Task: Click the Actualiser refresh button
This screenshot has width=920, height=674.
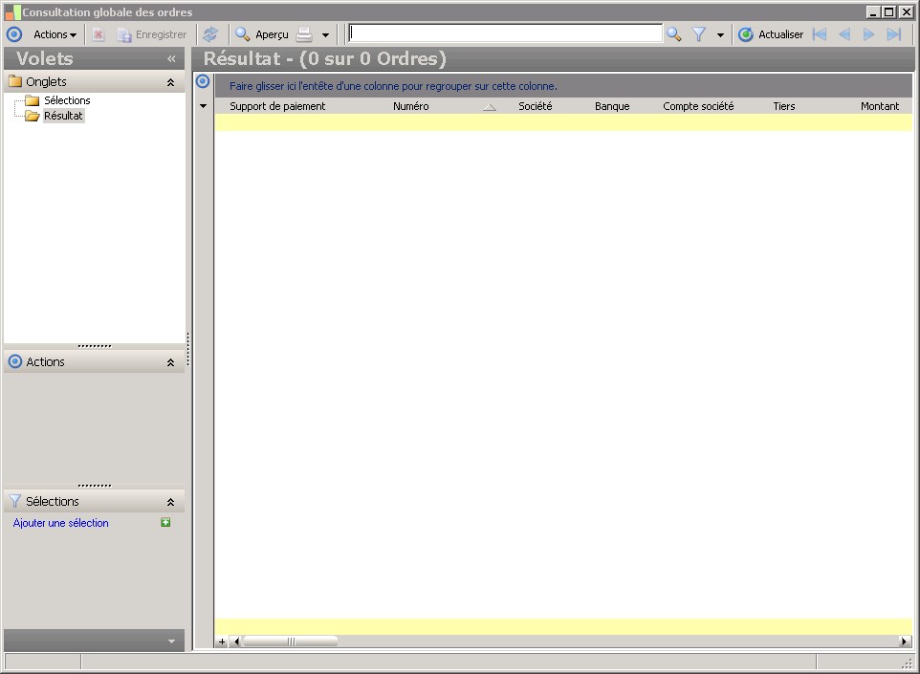Action: pyautogui.click(x=771, y=34)
